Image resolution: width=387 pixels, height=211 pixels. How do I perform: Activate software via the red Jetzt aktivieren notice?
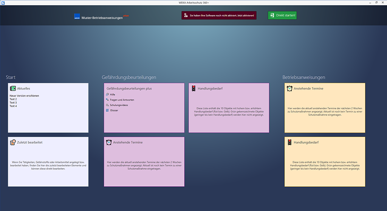click(219, 16)
